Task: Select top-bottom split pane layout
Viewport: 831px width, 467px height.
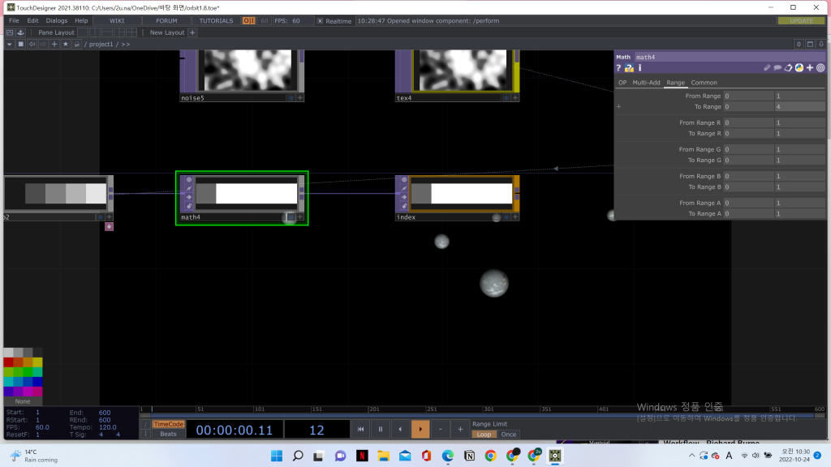Action: click(107, 32)
